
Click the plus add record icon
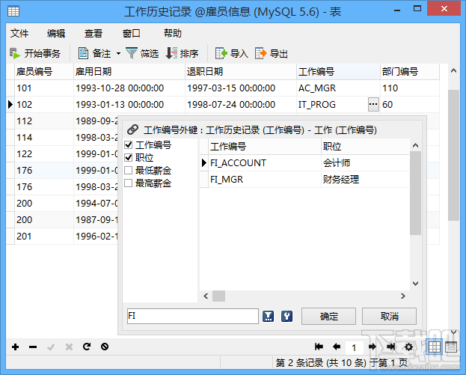click(x=16, y=347)
